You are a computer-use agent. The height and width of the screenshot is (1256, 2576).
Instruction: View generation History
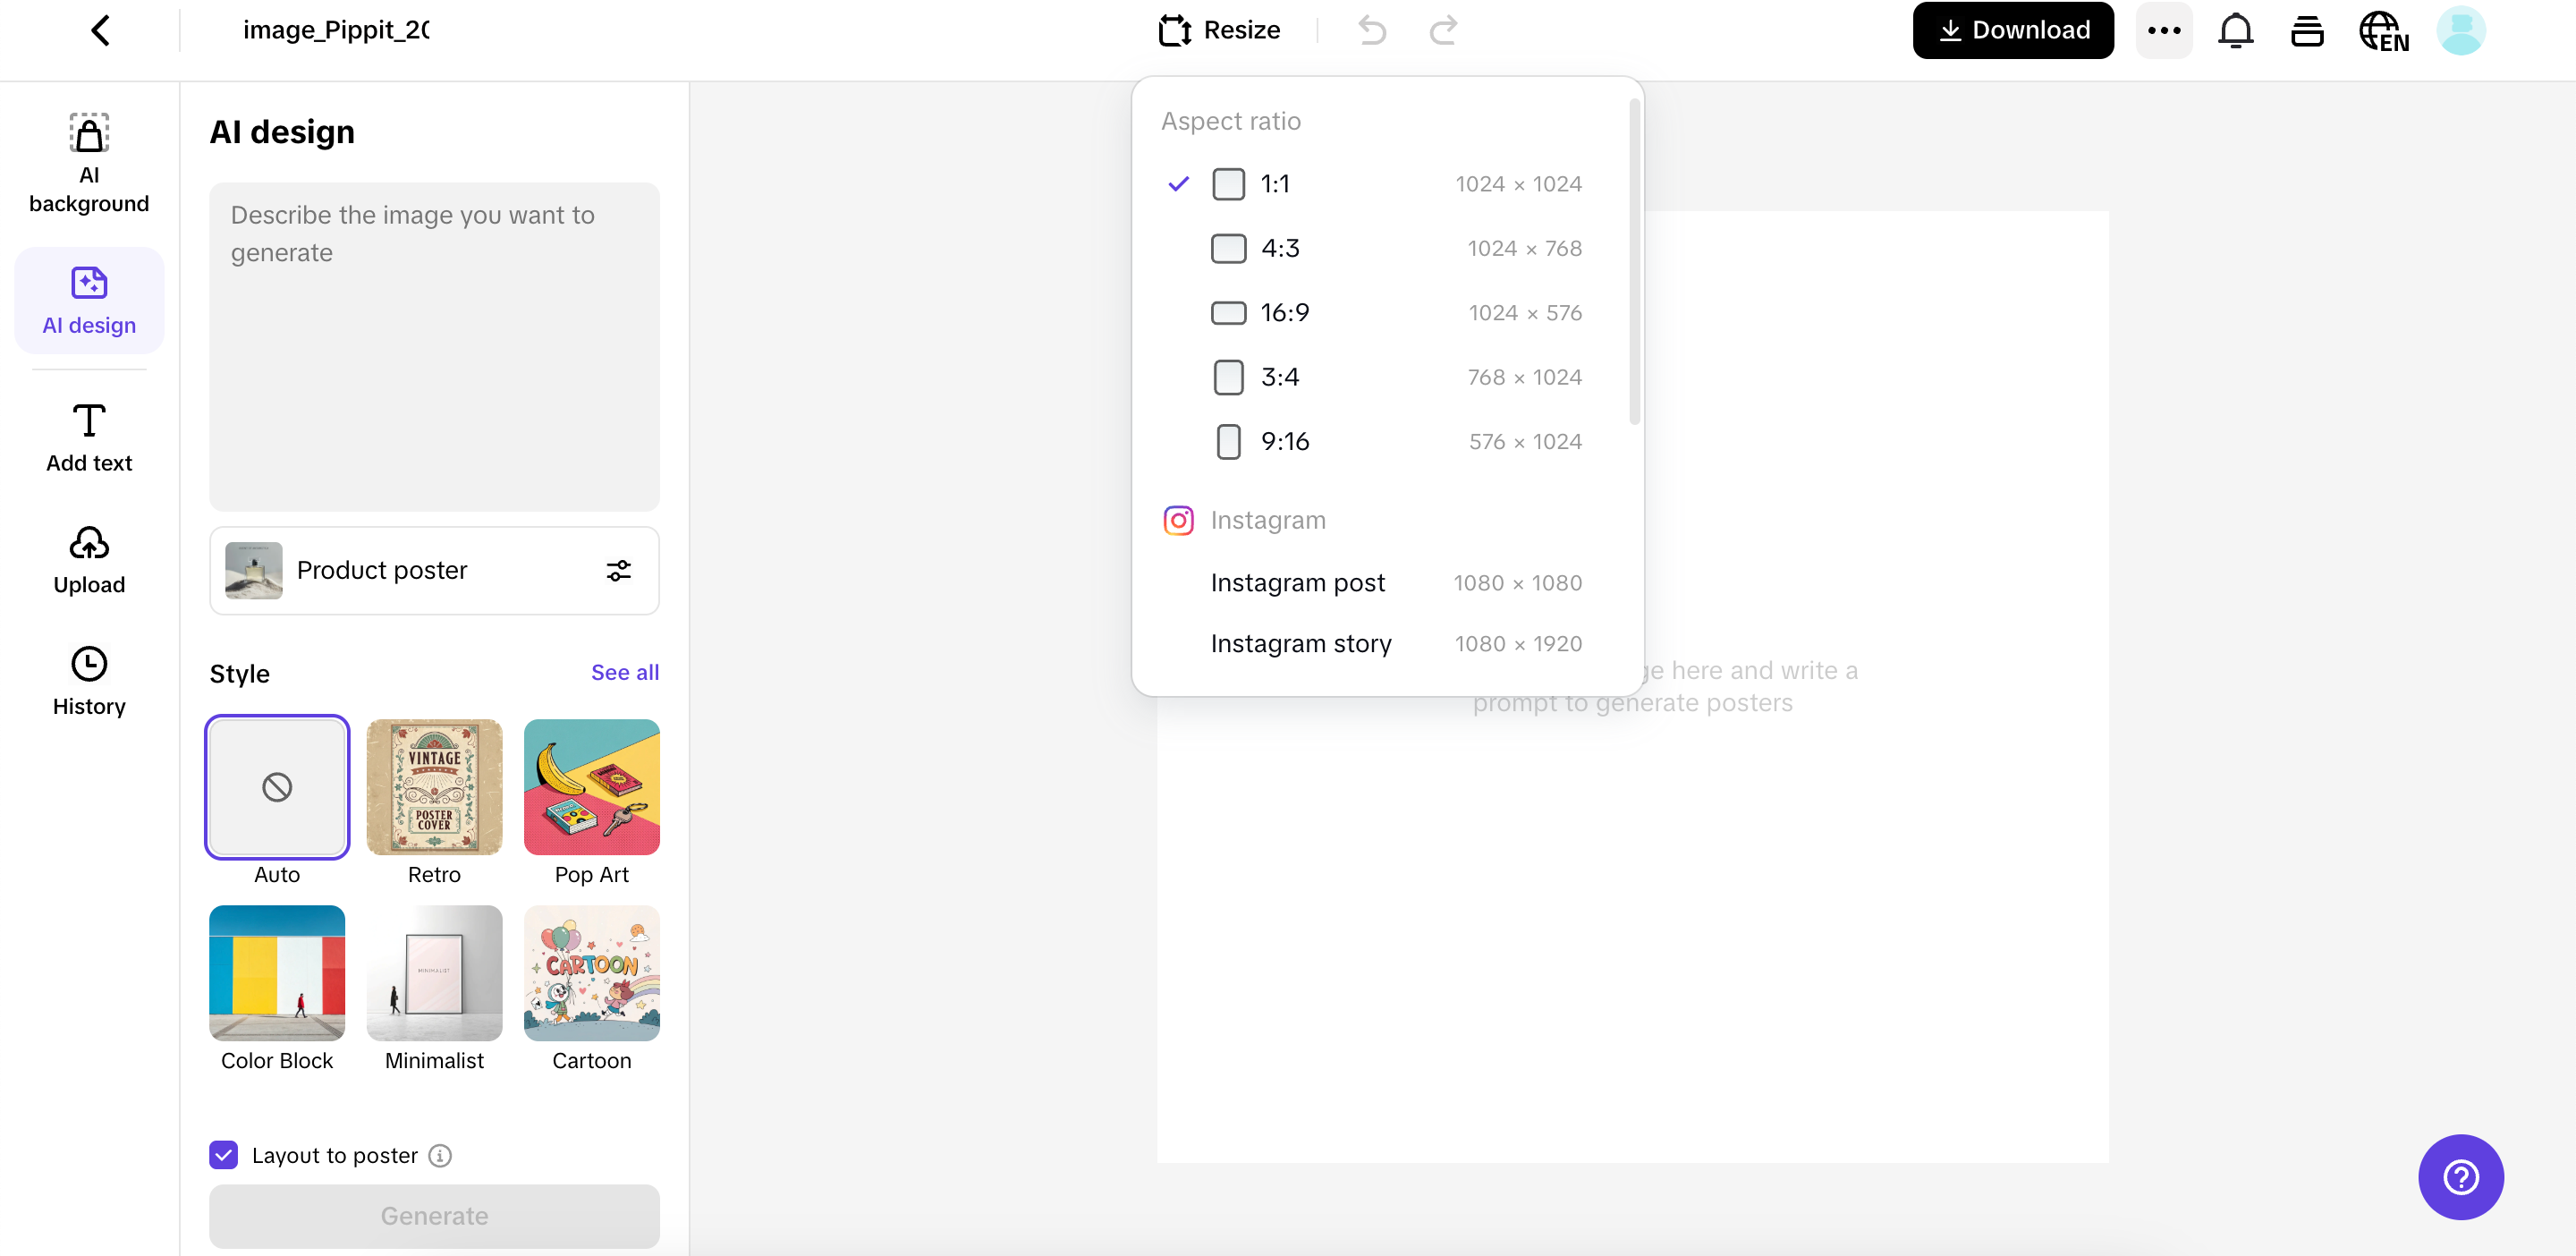pyautogui.click(x=88, y=682)
